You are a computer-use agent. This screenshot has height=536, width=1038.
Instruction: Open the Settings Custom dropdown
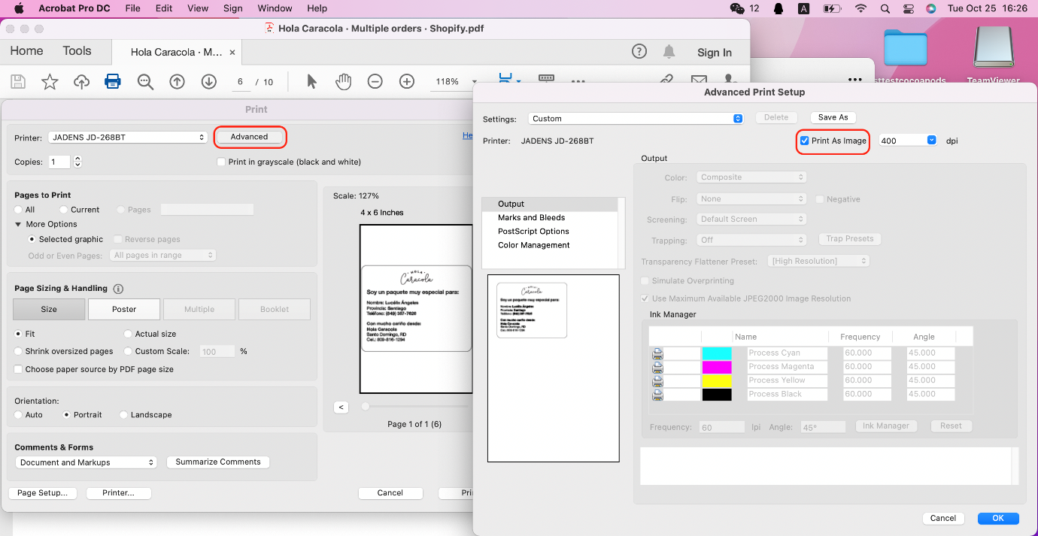point(636,119)
